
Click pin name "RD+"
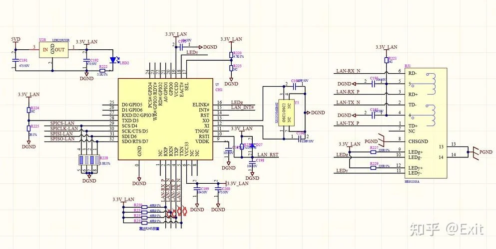pyautogui.click(x=413, y=94)
